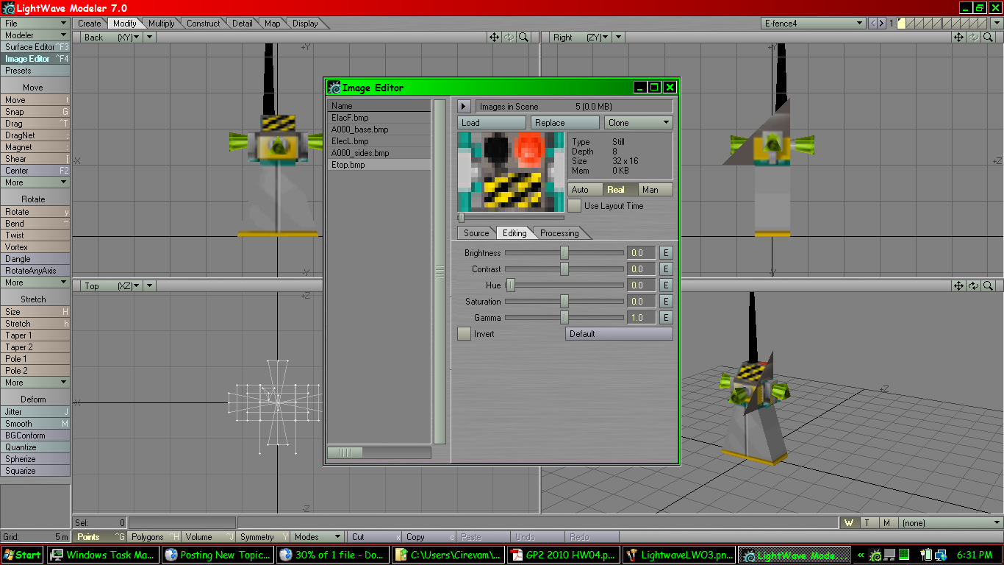This screenshot has width=1004, height=565.
Task: Expand hidden tray icons chevron
Action: (x=861, y=555)
